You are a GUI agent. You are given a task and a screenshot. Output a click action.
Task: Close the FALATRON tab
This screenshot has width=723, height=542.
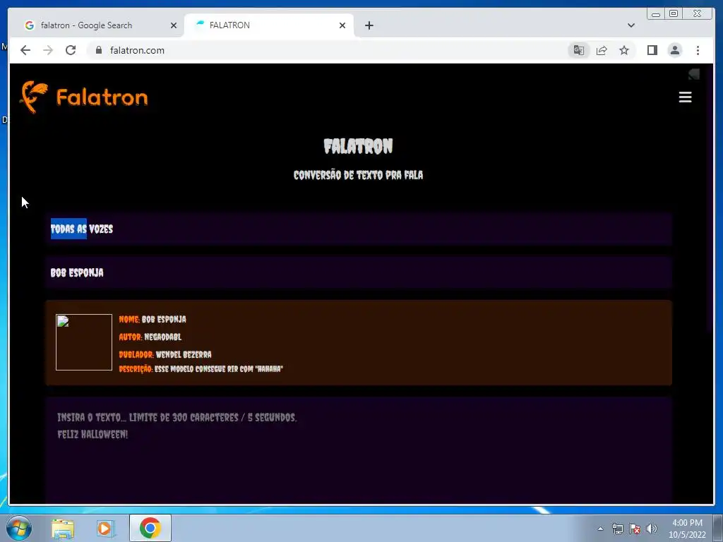342,25
